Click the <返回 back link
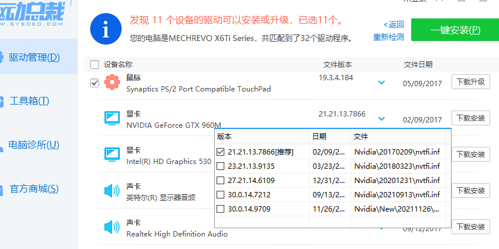This screenshot has width=499, height=249. pyautogui.click(x=393, y=24)
